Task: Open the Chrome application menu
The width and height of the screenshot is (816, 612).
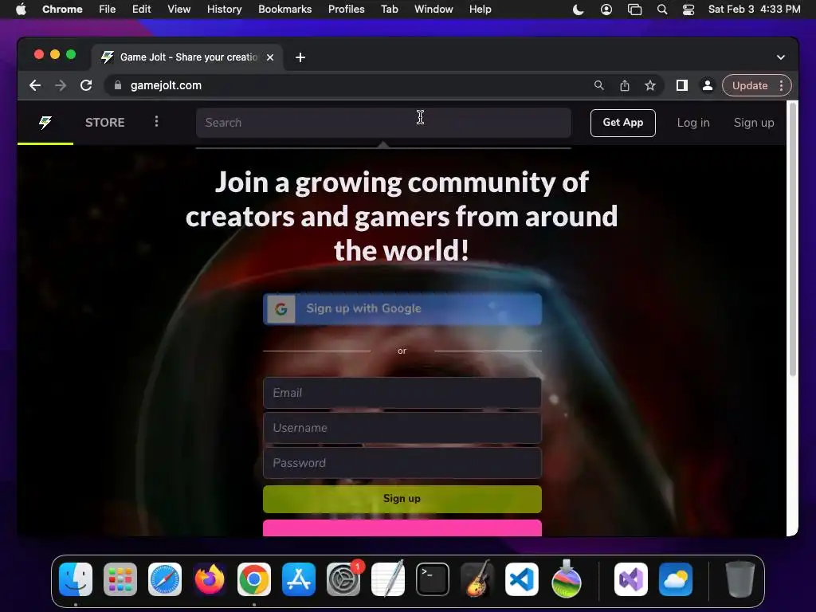Action: click(62, 10)
